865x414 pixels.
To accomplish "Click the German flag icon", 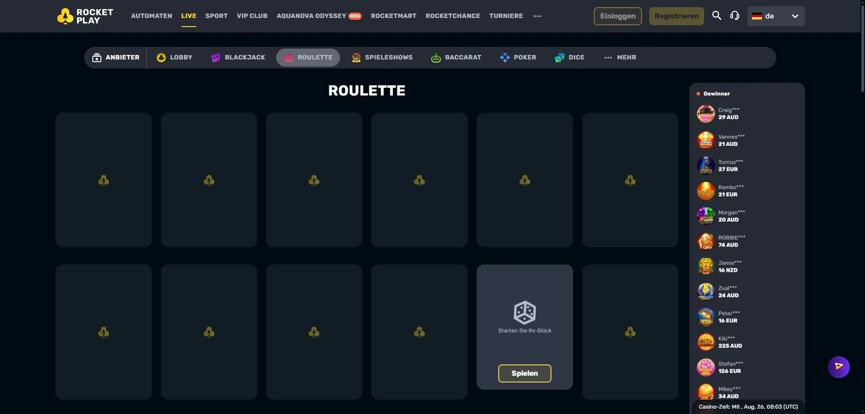I will pos(757,16).
